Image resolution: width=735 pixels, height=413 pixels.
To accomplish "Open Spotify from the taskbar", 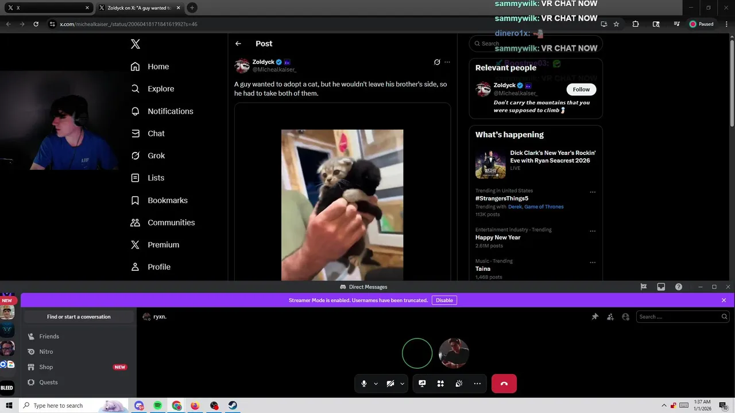I will pyautogui.click(x=157, y=406).
